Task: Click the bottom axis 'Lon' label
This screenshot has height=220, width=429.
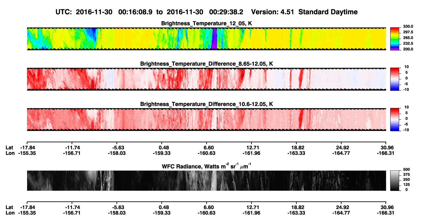Action: pos(10,213)
